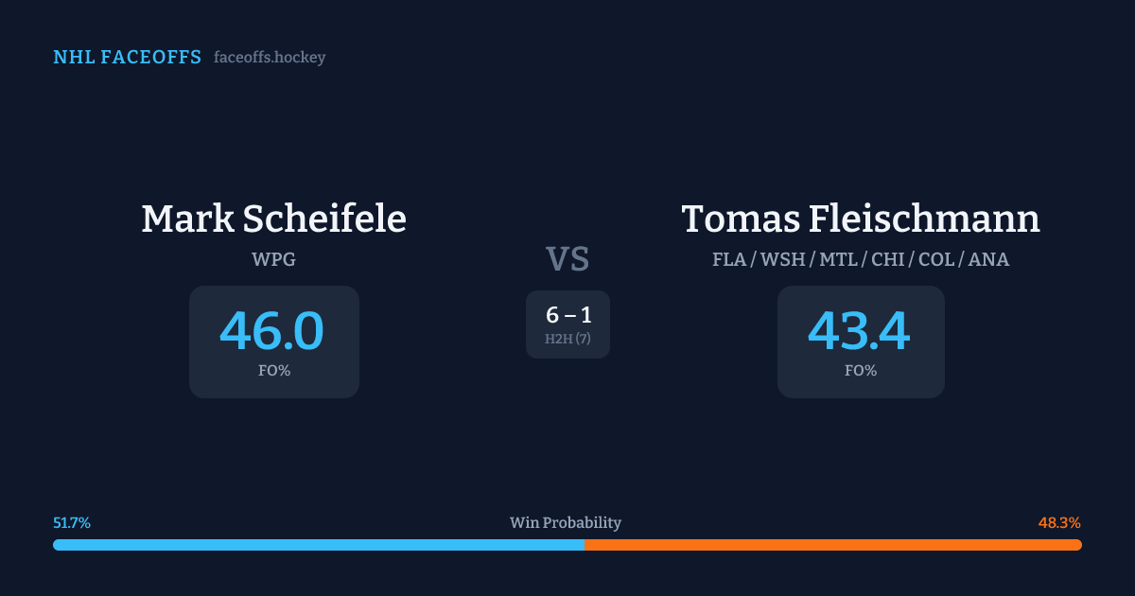Click the 48.3% win probability figure

coord(1059,523)
